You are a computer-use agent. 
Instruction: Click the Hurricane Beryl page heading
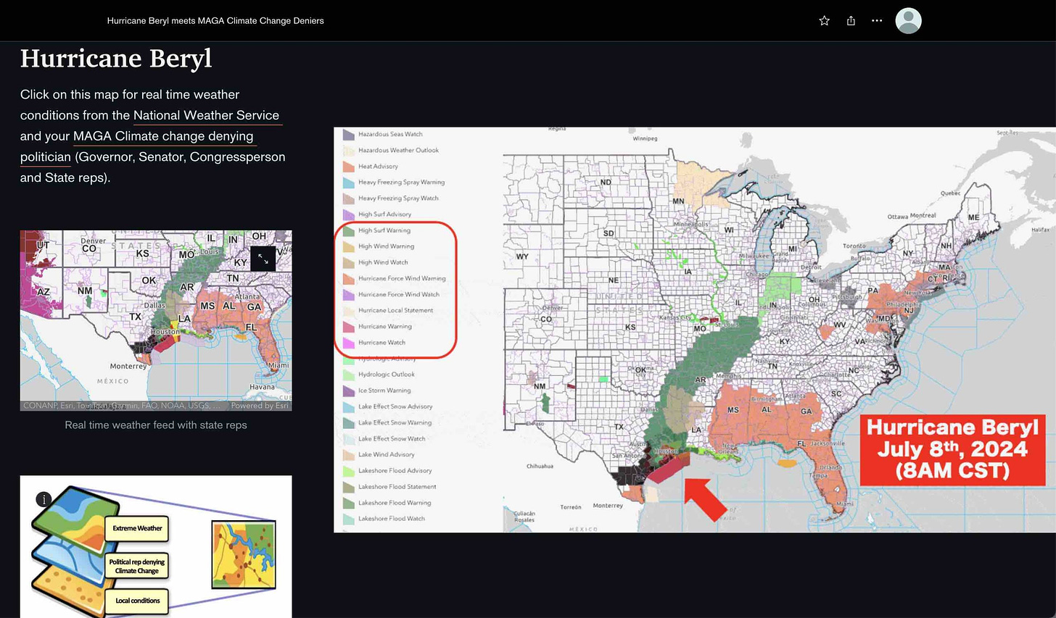click(x=116, y=59)
